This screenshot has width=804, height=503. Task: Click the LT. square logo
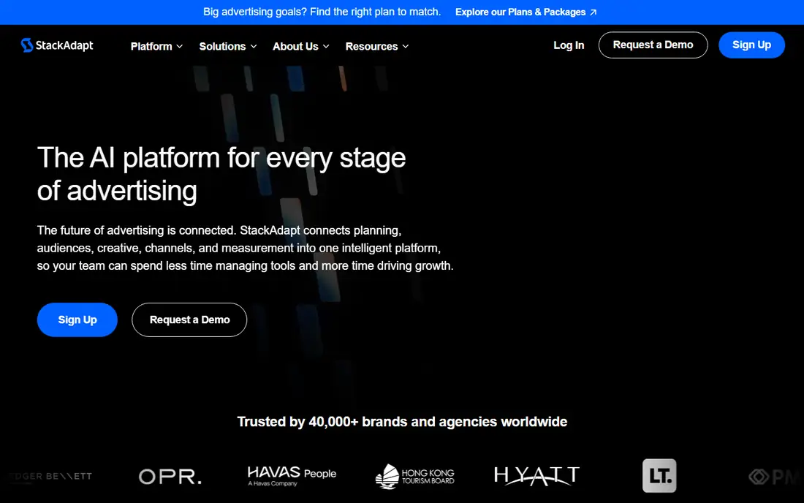[659, 476]
